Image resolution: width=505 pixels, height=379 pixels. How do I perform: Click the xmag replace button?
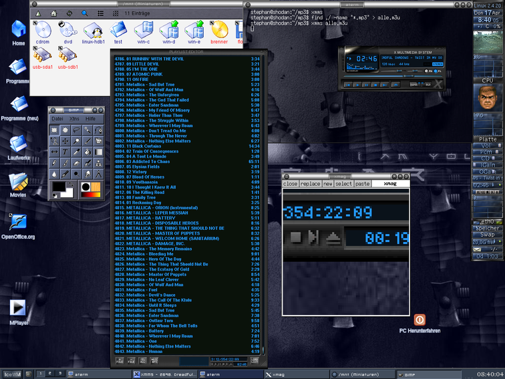pyautogui.click(x=310, y=184)
